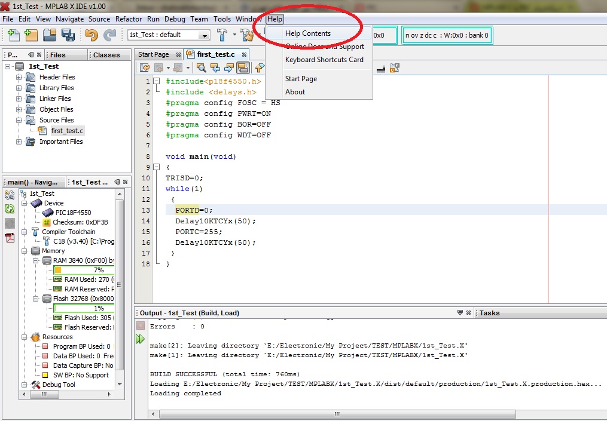
Task: Expand the Object Files folder
Action: click(x=19, y=110)
